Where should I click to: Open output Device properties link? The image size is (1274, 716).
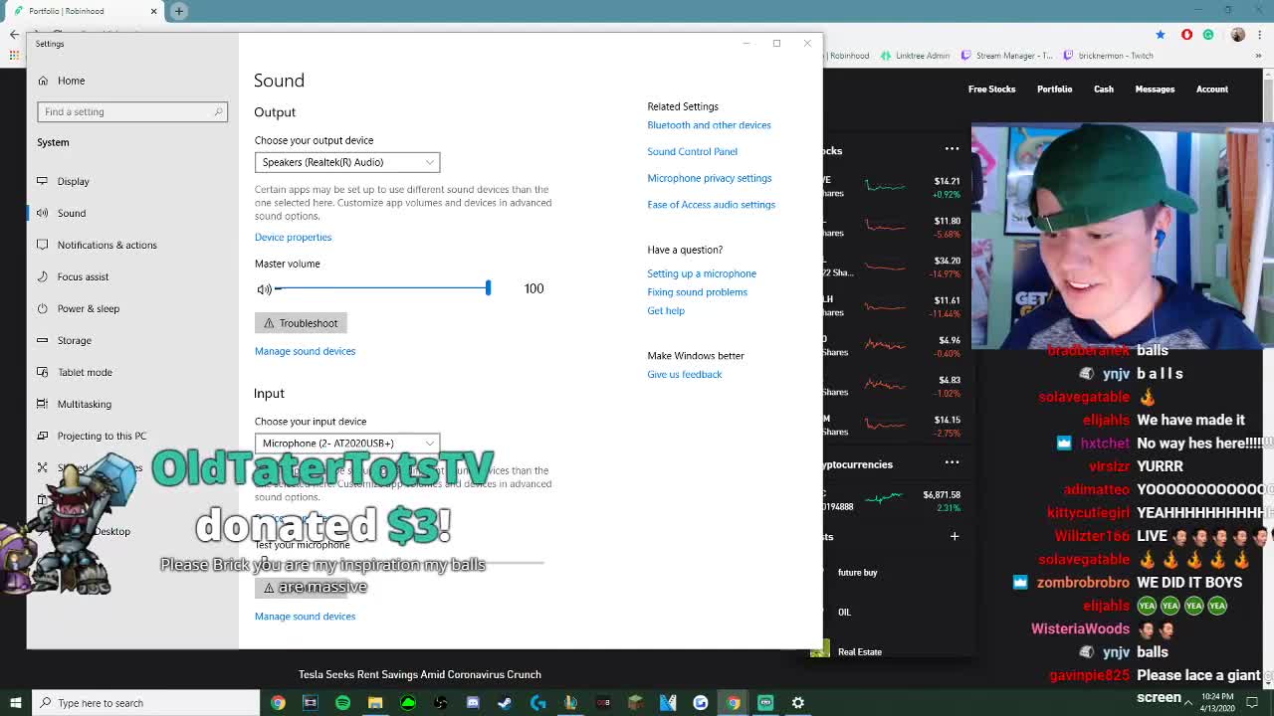(293, 238)
